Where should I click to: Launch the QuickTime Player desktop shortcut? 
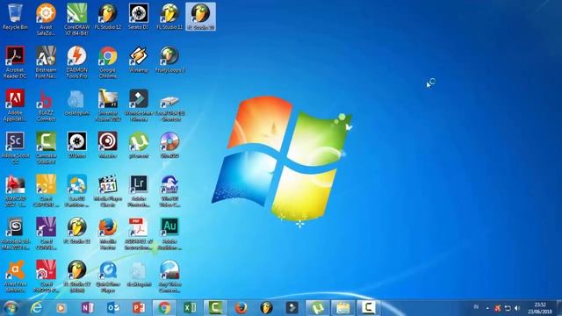pos(107,277)
